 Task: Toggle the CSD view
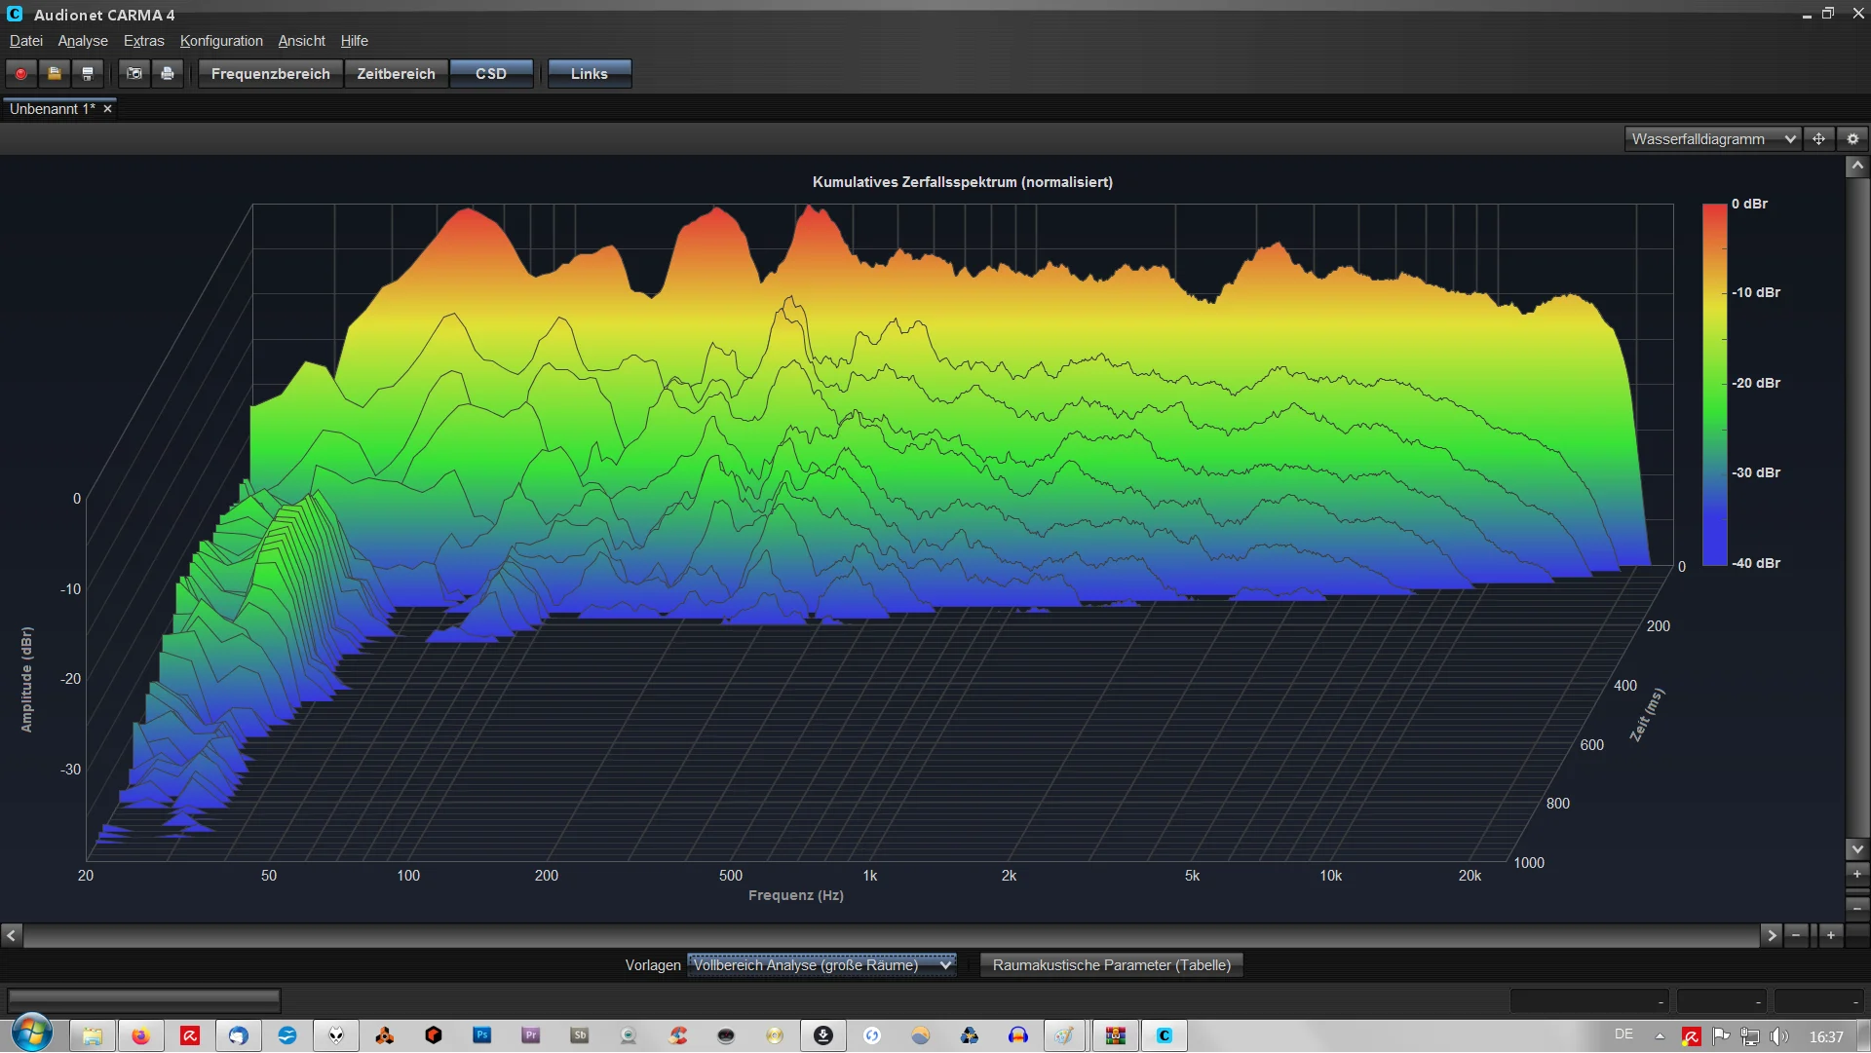click(491, 74)
